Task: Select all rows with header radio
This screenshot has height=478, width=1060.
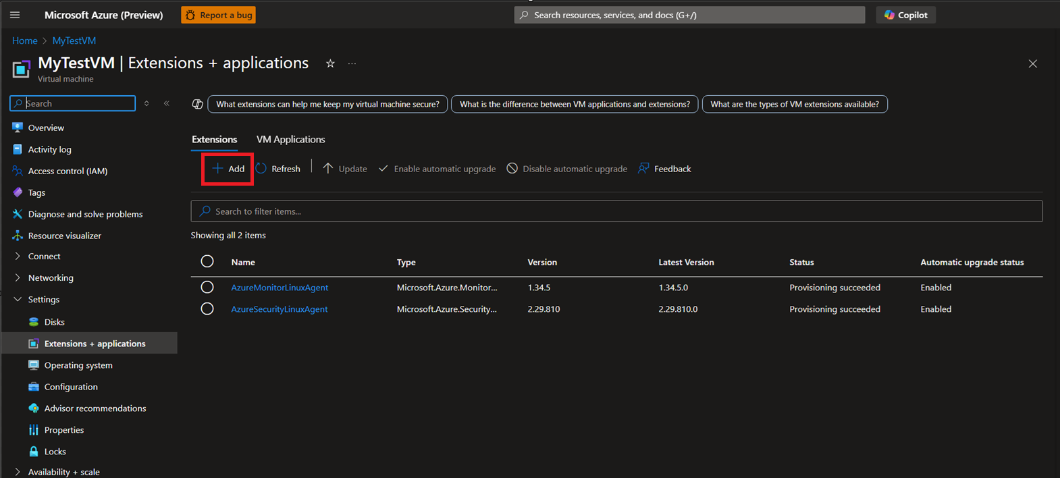Action: 207,261
